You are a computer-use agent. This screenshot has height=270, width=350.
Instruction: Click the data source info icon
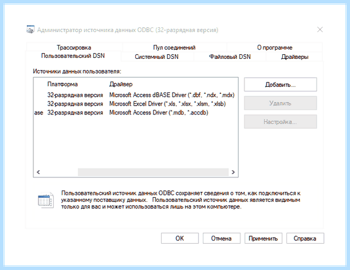tap(45, 200)
